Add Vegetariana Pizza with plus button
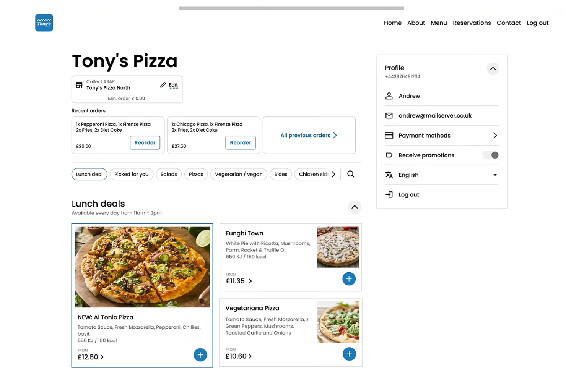The height and width of the screenshot is (377, 566). (x=349, y=354)
